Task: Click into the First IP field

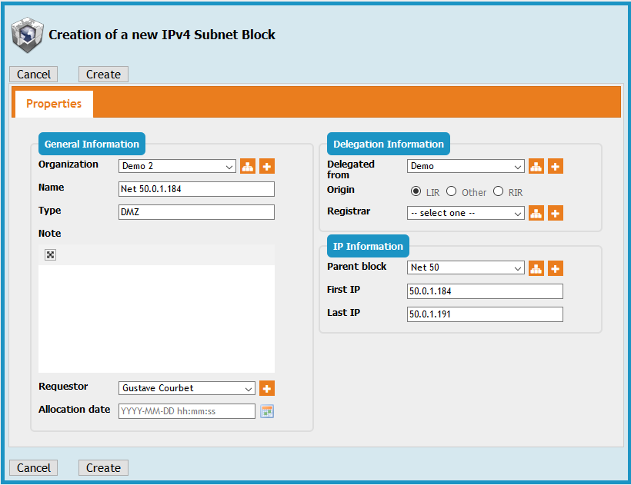Action: (x=485, y=291)
